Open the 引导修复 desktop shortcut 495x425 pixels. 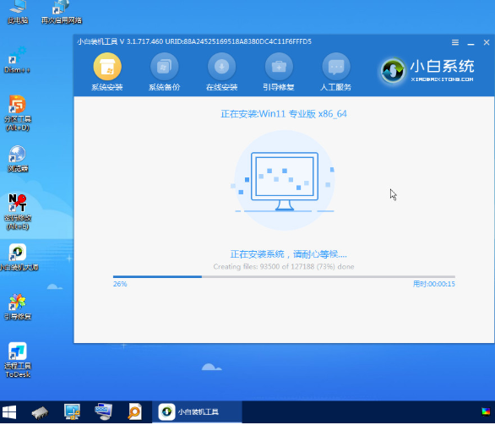pos(18,307)
